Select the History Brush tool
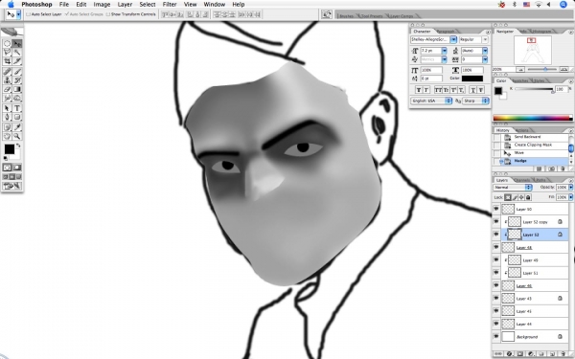The image size is (575, 359). coord(17,80)
